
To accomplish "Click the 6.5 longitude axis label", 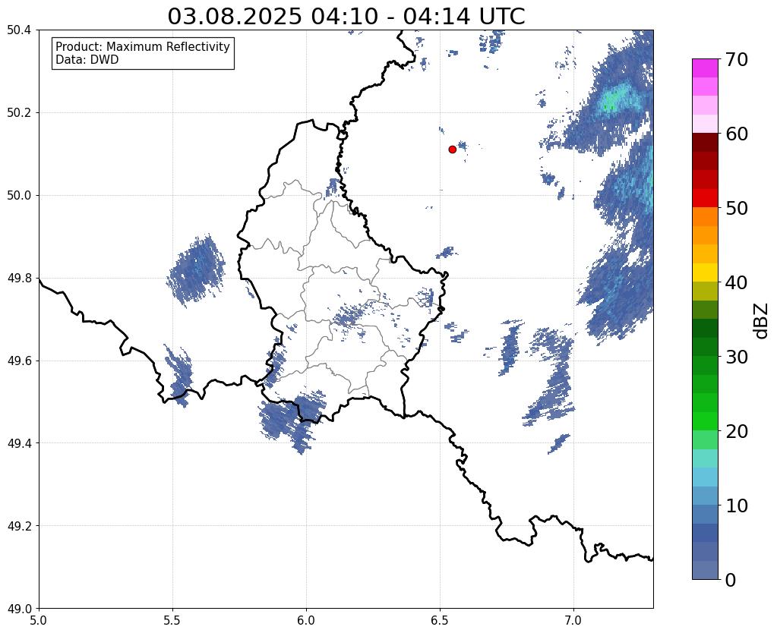I will [440, 620].
